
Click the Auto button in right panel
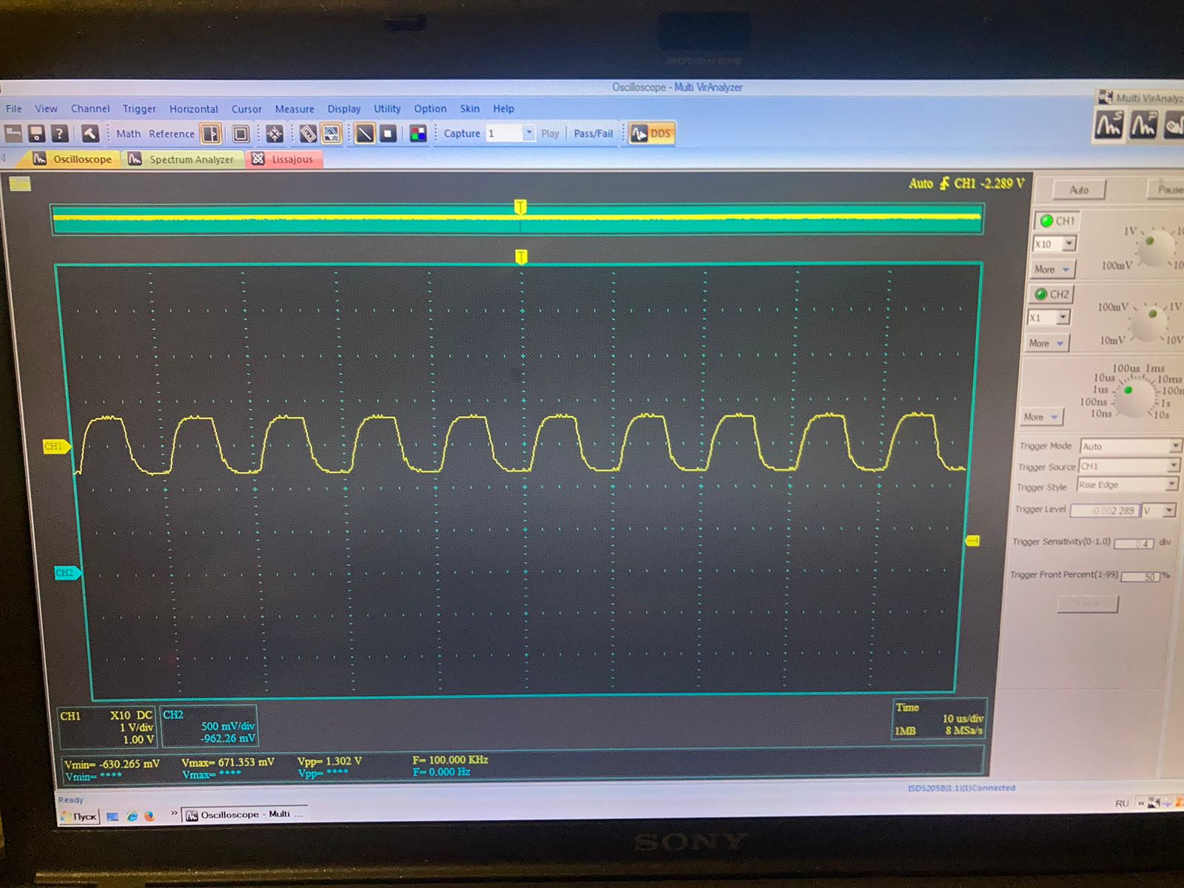(x=1078, y=190)
